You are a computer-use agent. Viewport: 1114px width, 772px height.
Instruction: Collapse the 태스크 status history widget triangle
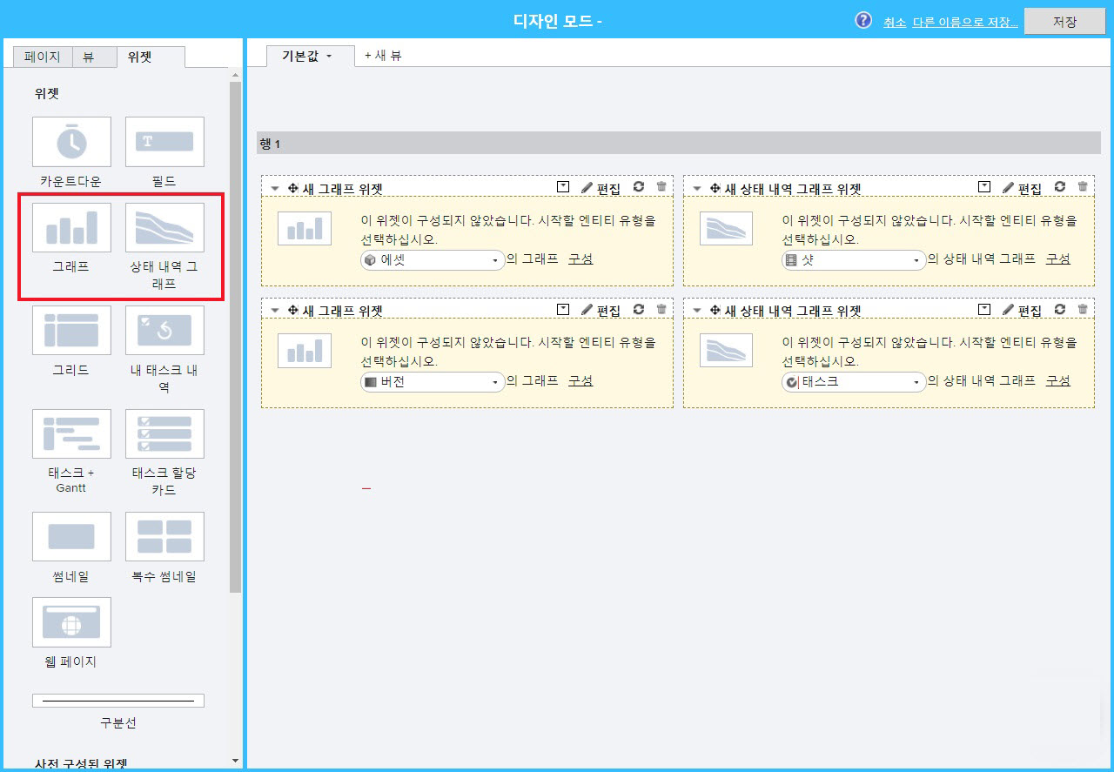(x=697, y=311)
